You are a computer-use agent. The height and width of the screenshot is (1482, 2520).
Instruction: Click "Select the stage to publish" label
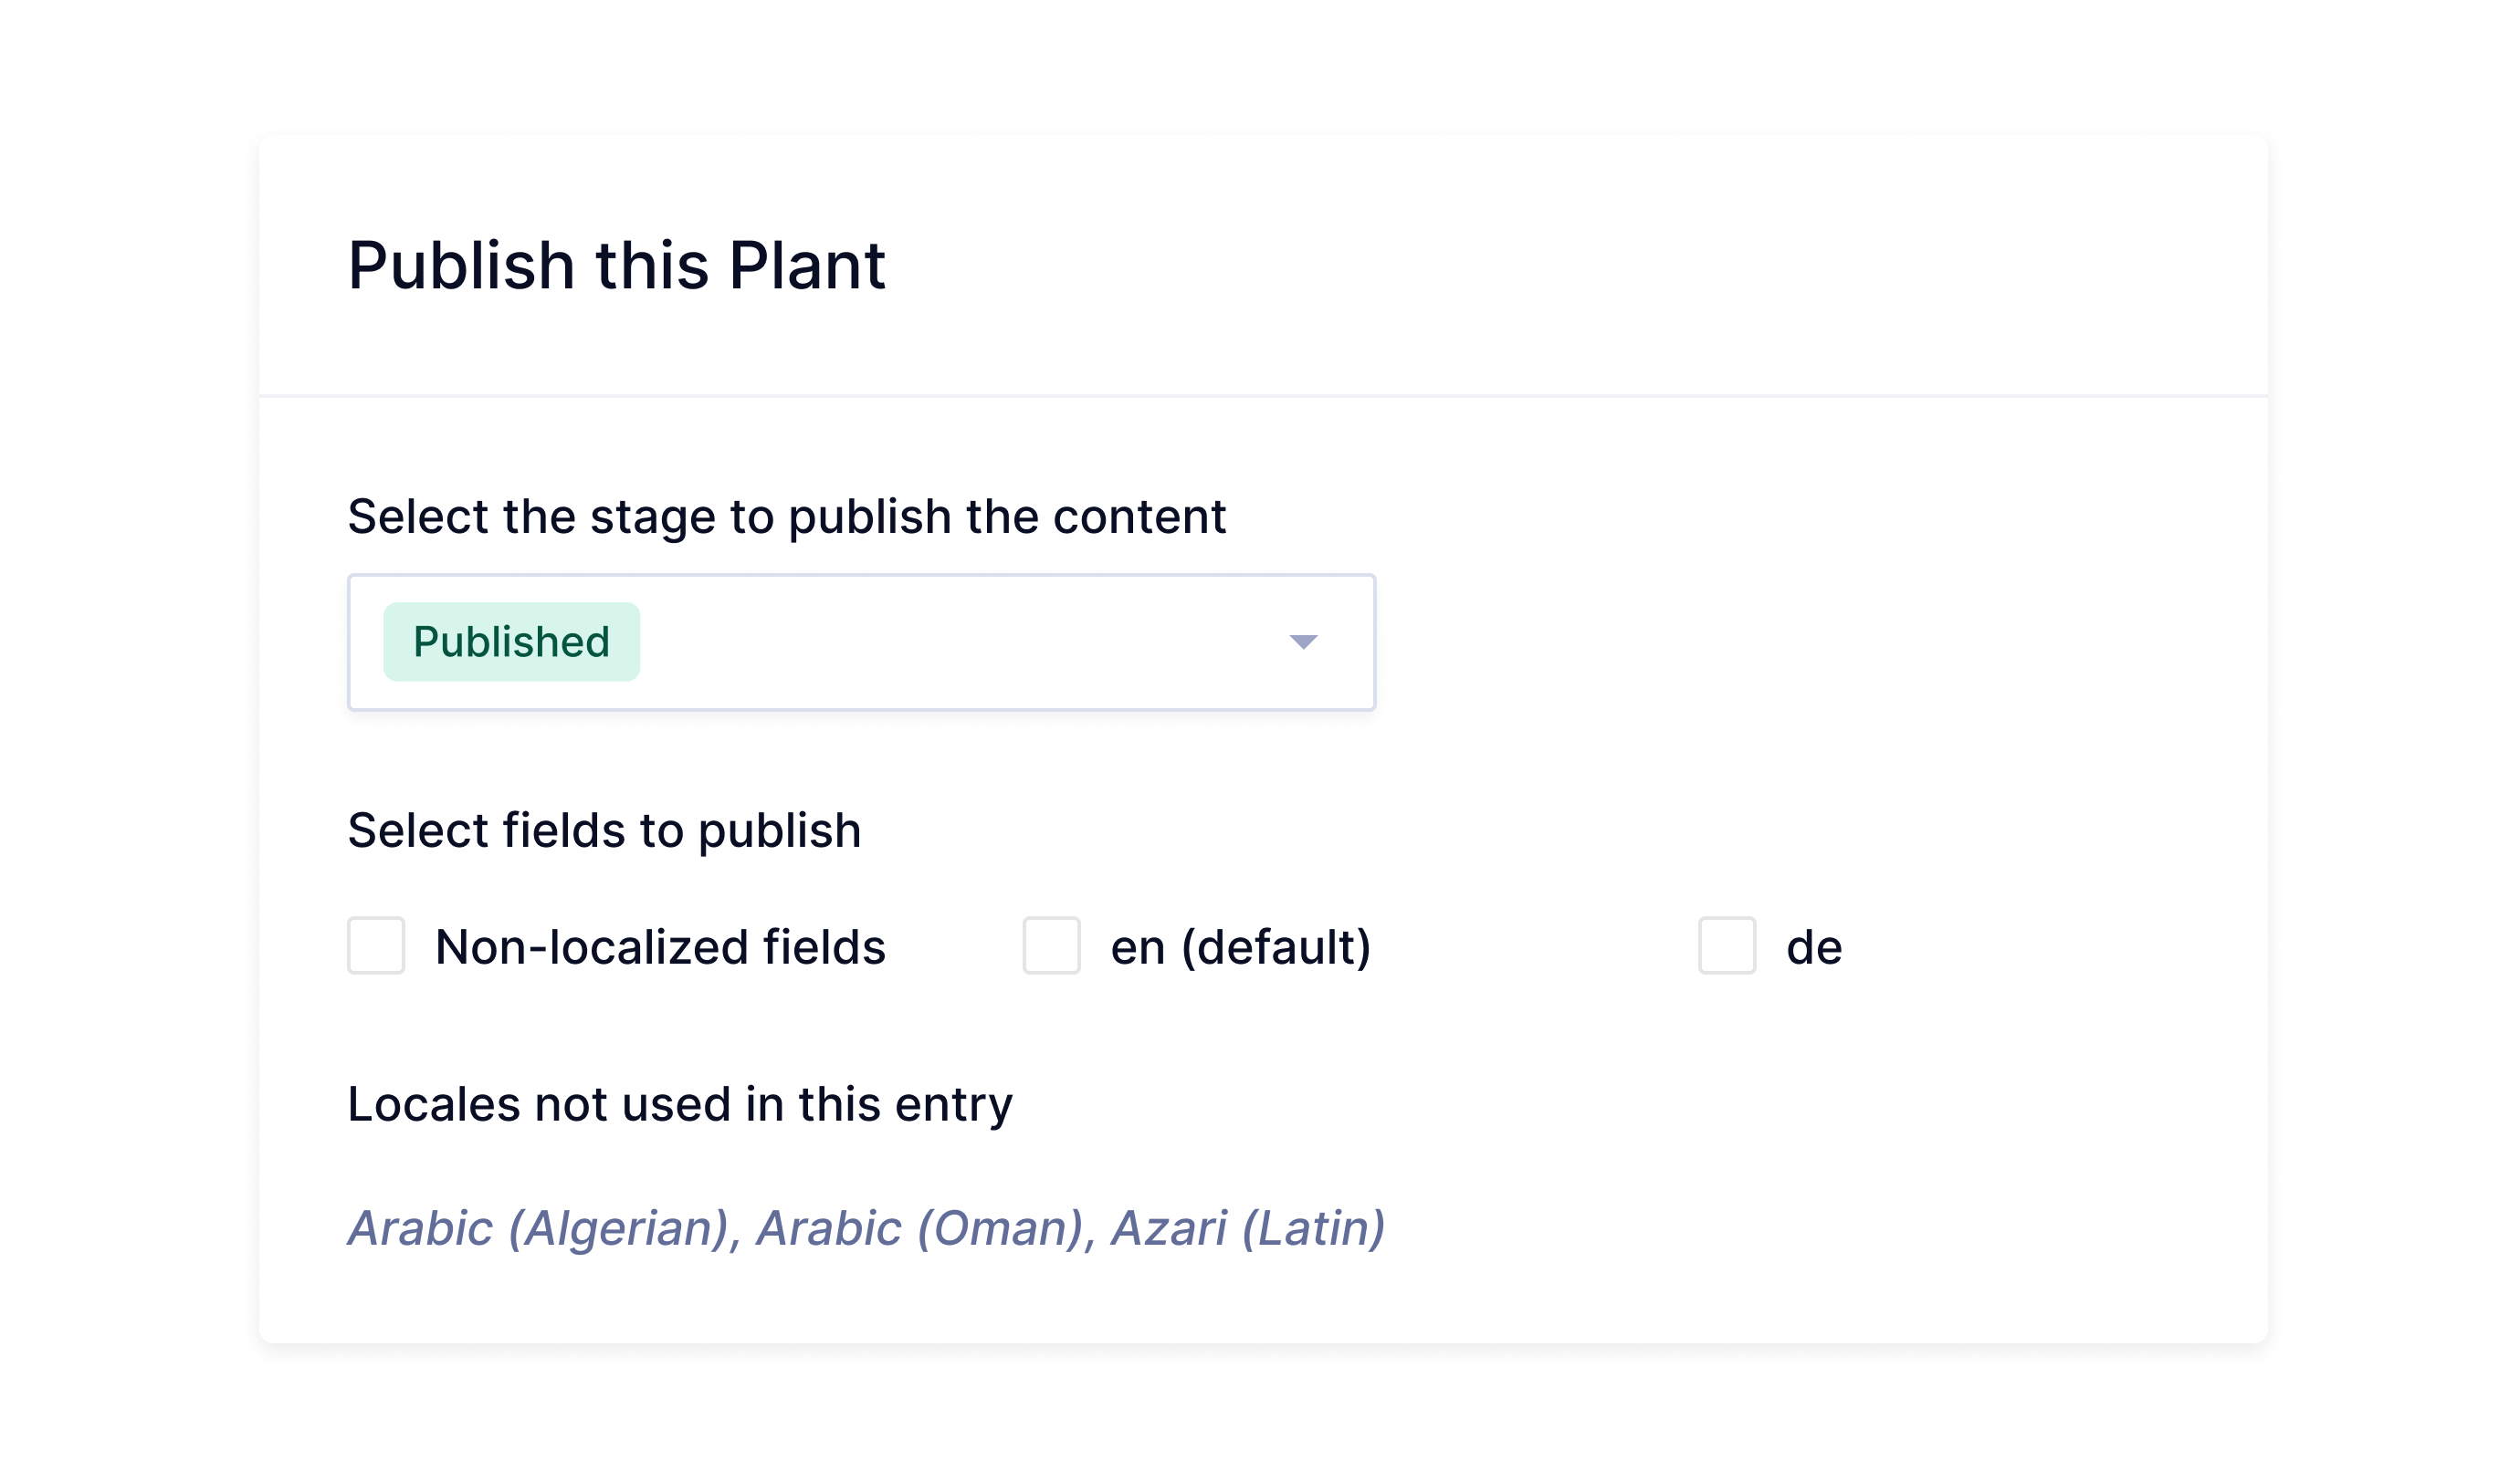(x=786, y=517)
